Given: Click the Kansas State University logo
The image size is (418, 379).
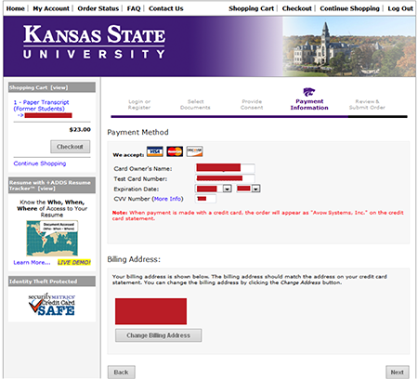Looking at the screenshot, I should (94, 42).
